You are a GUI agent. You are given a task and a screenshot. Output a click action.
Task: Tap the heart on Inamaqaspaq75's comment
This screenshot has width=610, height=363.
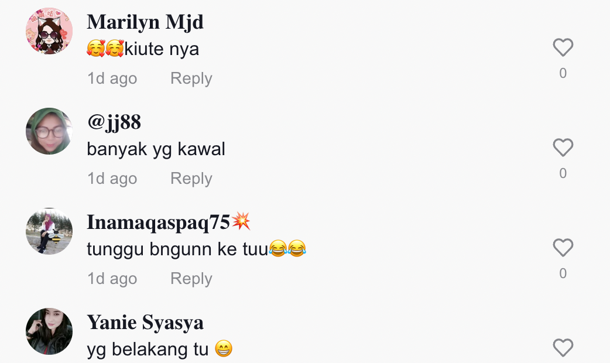point(563,248)
